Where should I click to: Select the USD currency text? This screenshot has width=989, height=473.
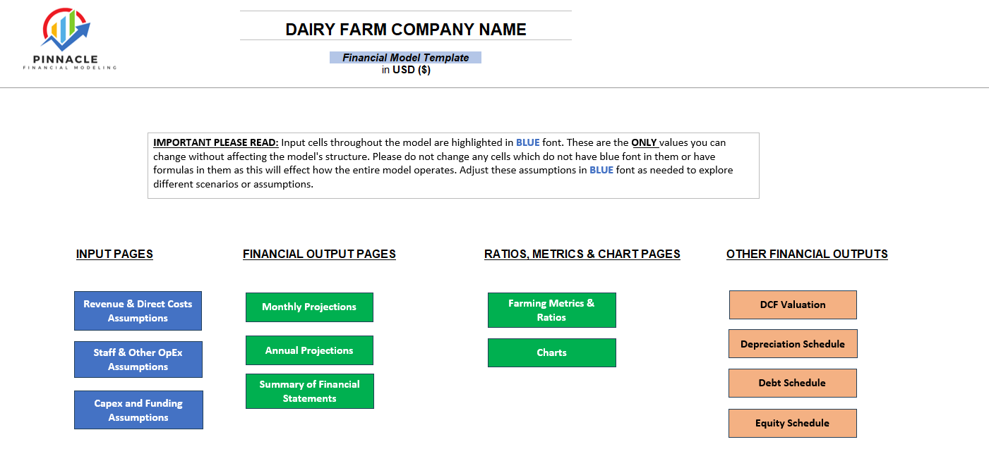405,69
